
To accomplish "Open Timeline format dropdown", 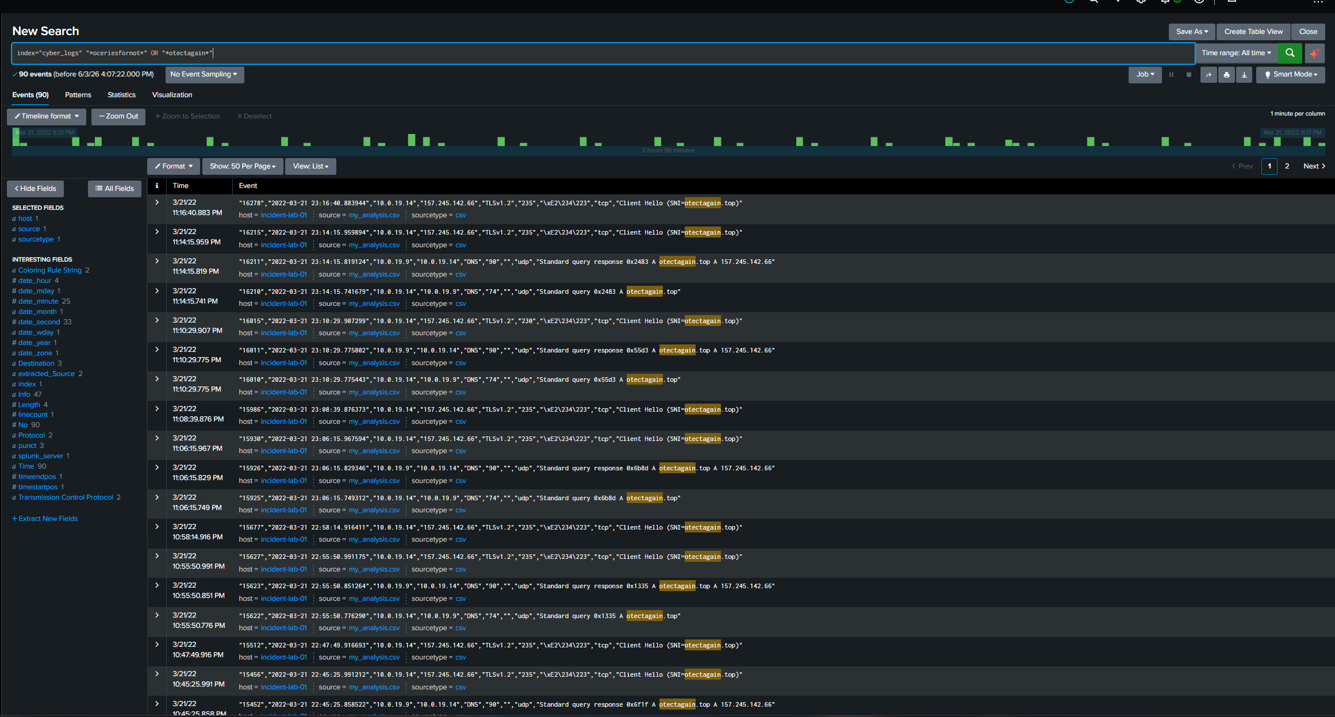I will click(x=47, y=116).
